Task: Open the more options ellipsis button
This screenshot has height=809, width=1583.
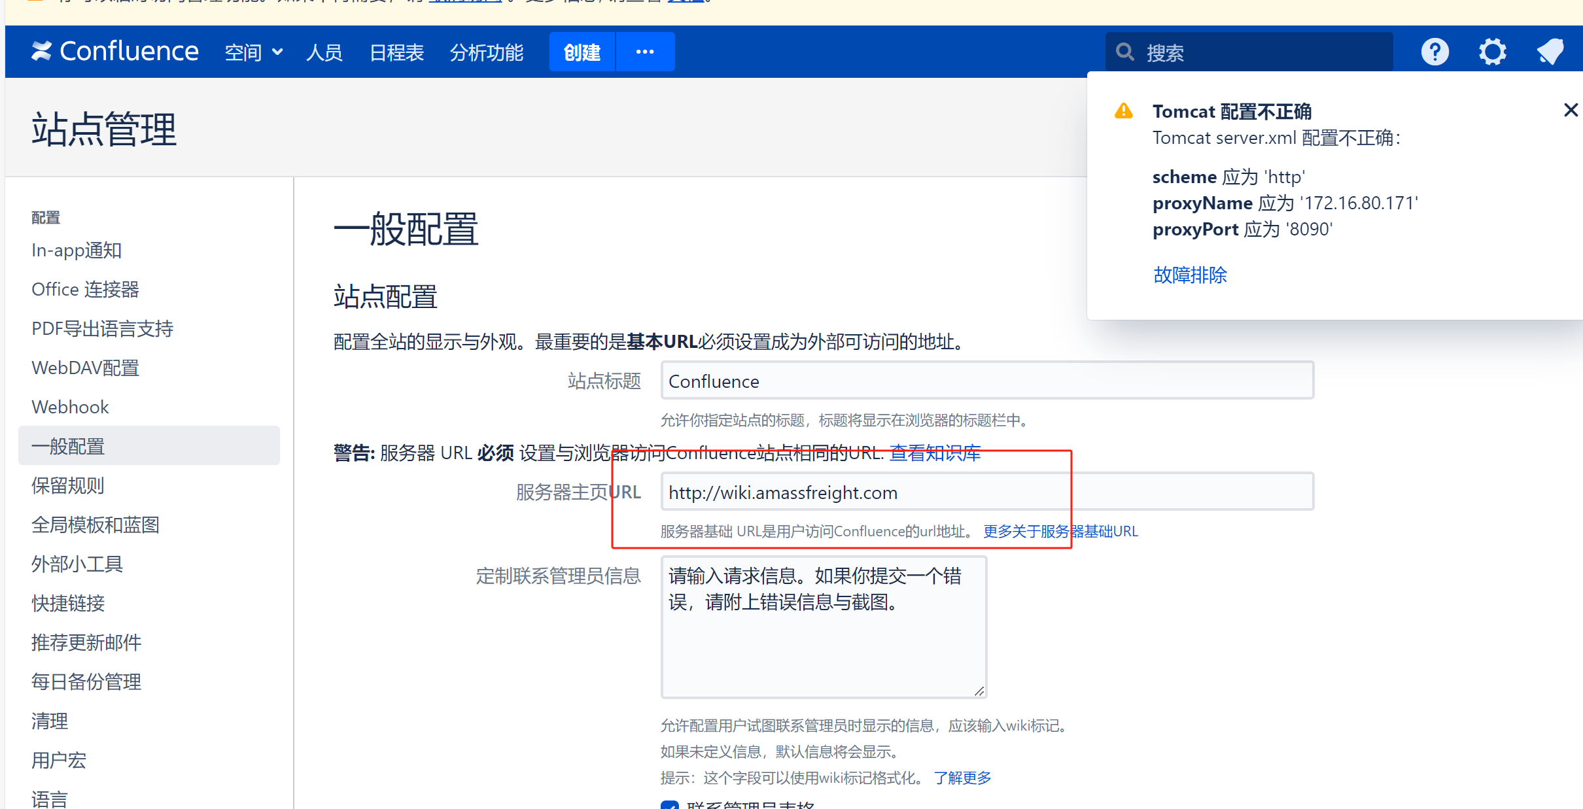Action: 645,52
